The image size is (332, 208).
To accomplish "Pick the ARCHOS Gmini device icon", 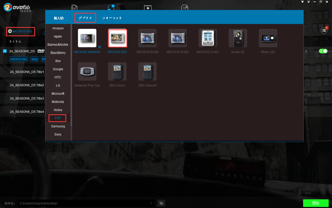I will [x=208, y=38].
